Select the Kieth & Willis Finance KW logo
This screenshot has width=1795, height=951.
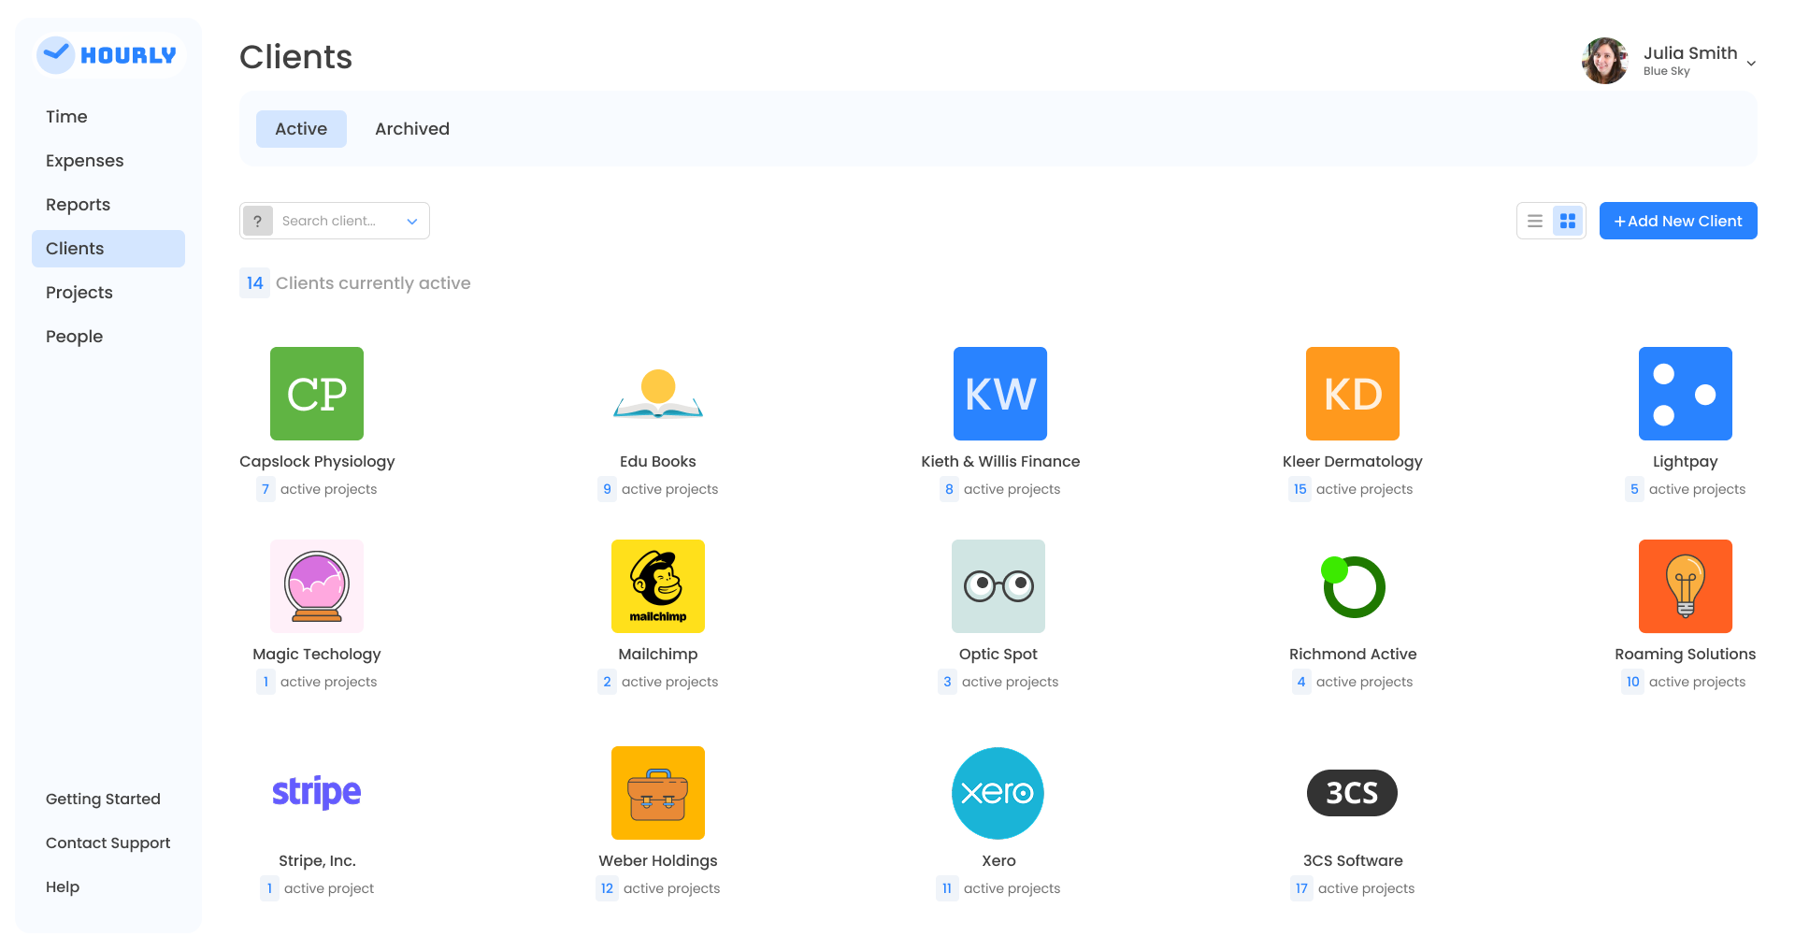pos(1000,394)
